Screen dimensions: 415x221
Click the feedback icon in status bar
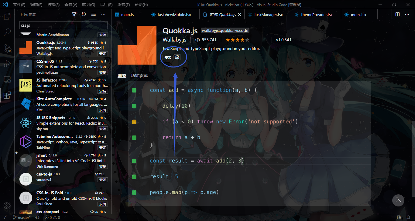pos(400,217)
